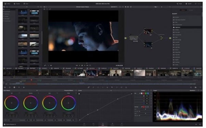Select the Color Wheels palette icon
Viewport: 206px width, 128px height.
click(14, 87)
